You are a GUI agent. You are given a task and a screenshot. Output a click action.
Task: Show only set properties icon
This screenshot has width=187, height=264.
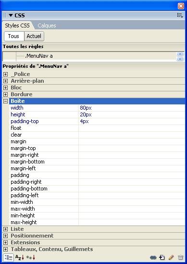click(31, 257)
